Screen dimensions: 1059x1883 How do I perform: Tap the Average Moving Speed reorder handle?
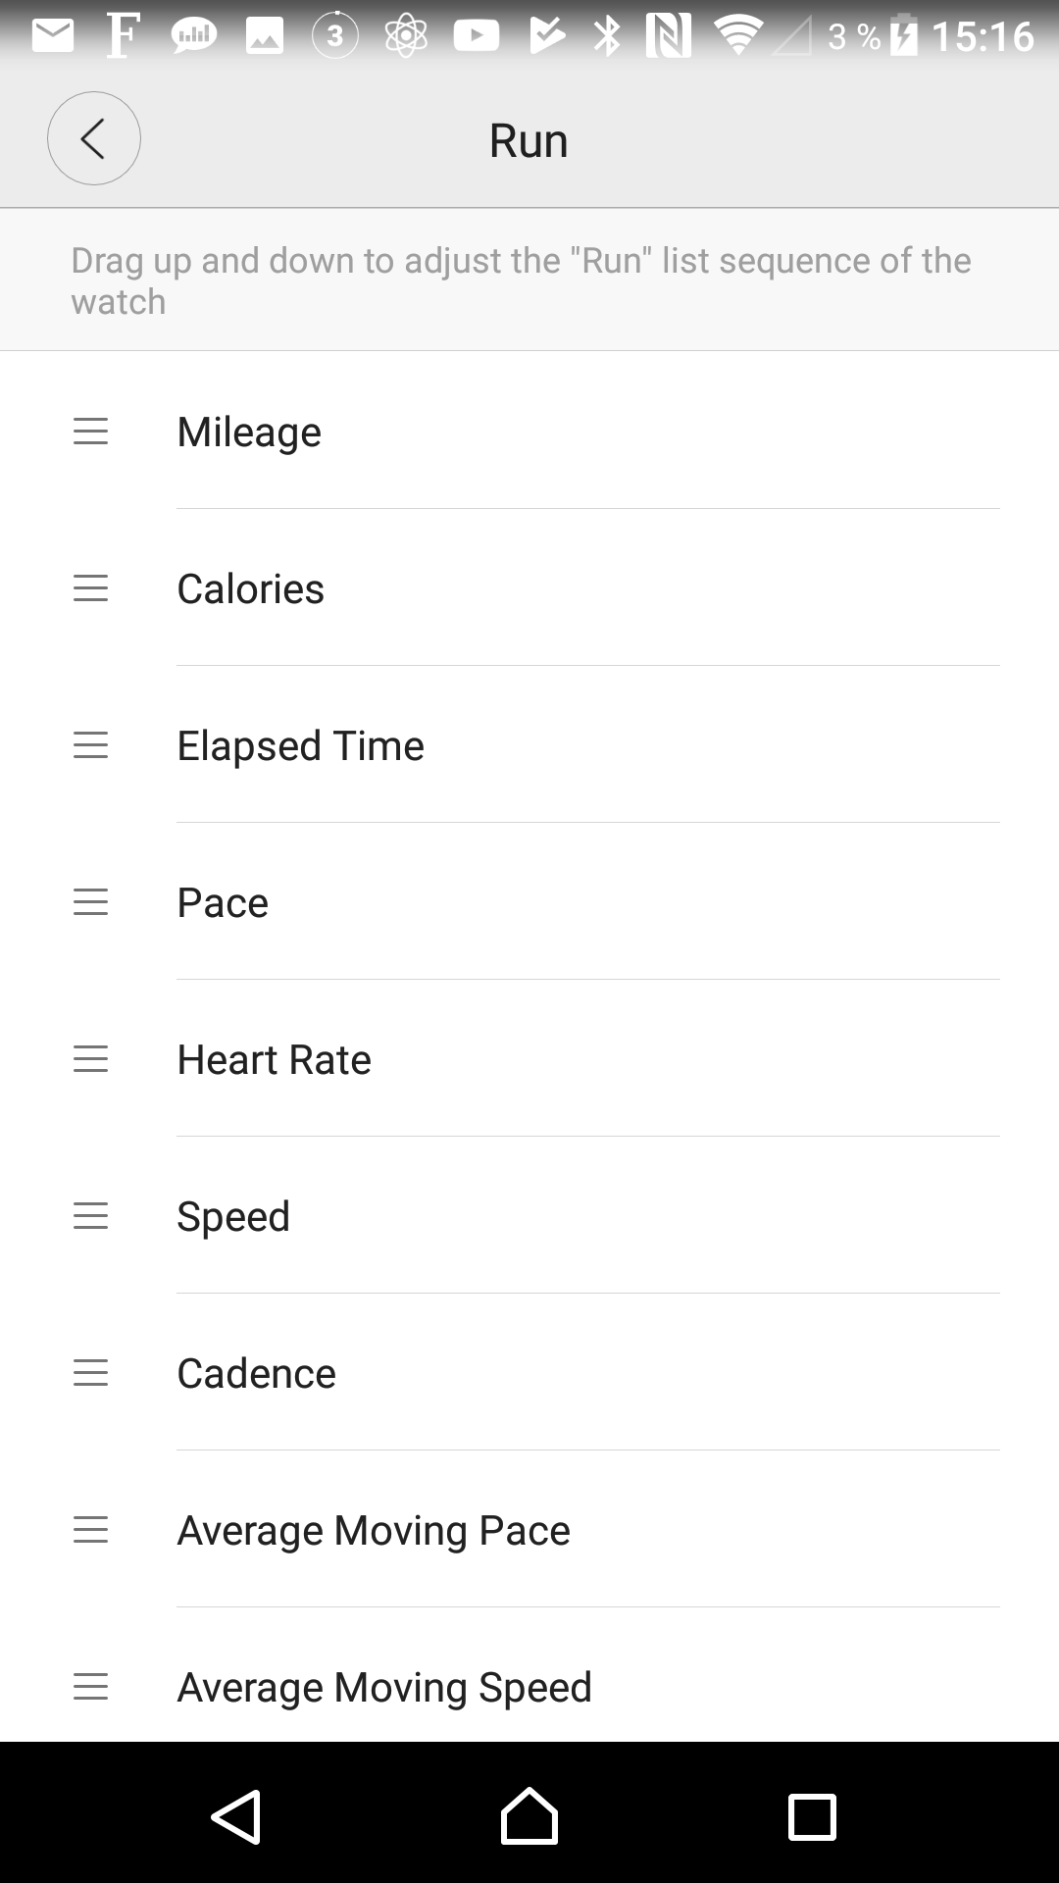(91, 1687)
